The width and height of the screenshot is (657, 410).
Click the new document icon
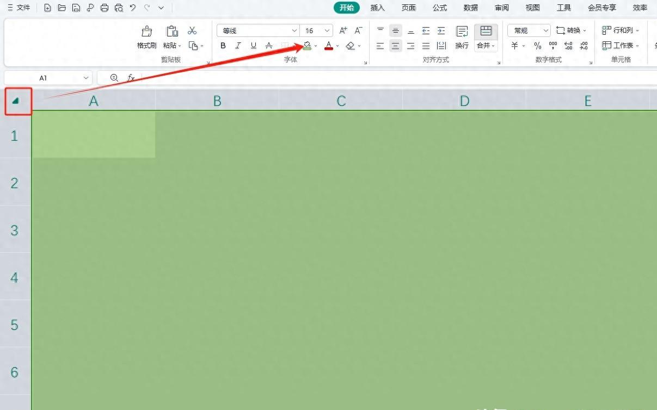[x=47, y=8]
